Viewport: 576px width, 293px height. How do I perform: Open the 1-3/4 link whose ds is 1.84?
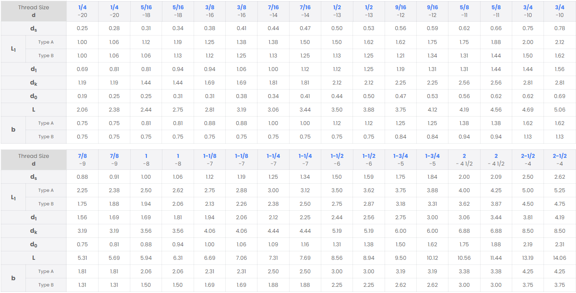coord(432,156)
